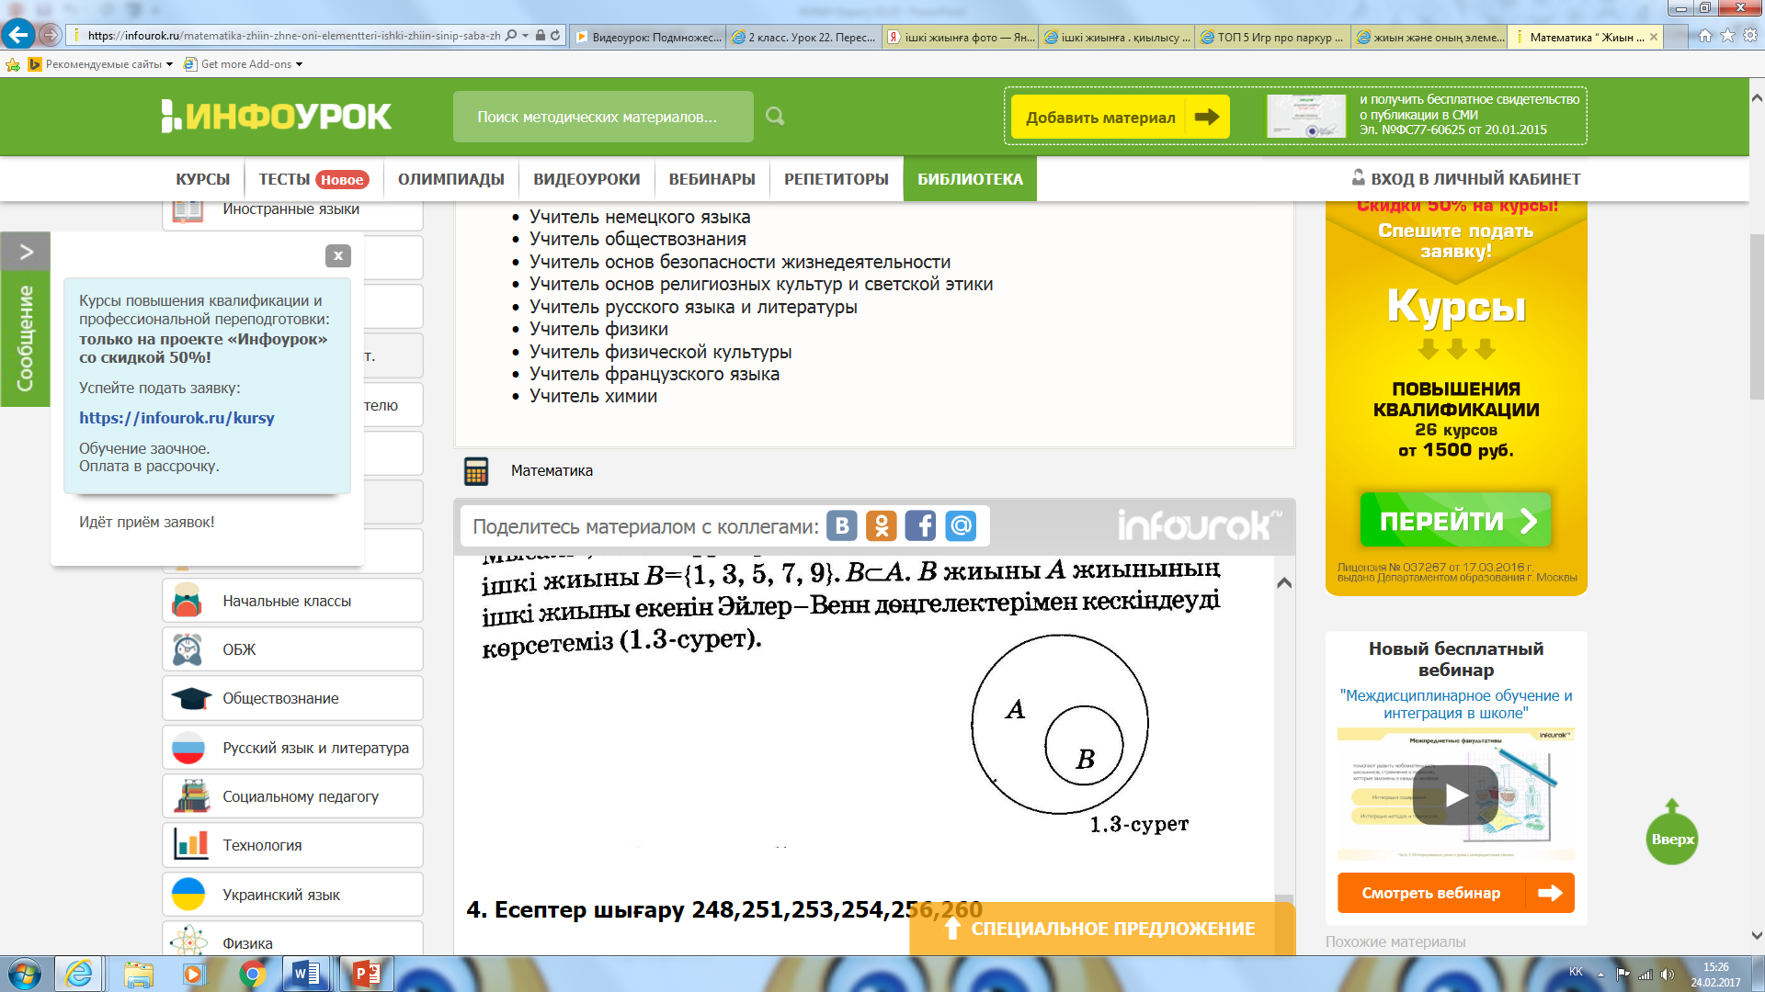
Task: Share material via Odnoklassniki icon
Action: click(881, 525)
